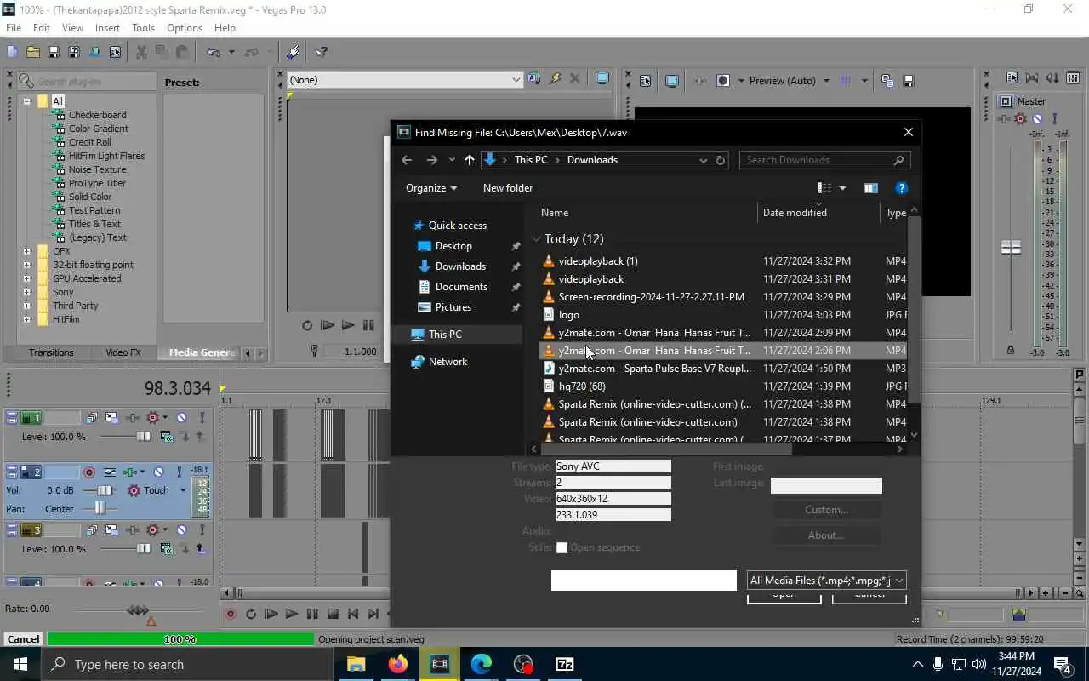The height and width of the screenshot is (681, 1089).
Task: Click track 1 Track Motion icon
Action: point(112,418)
